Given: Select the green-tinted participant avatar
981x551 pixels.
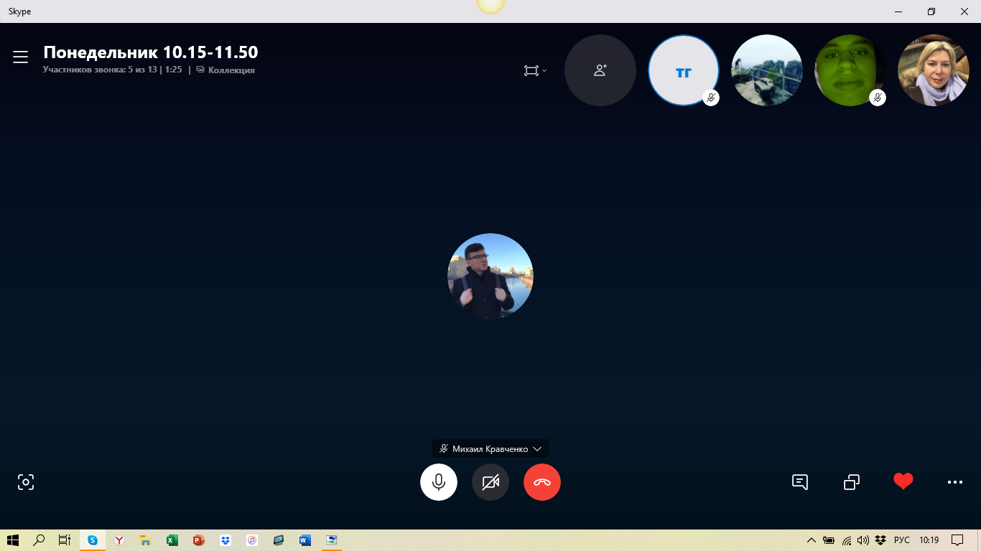Looking at the screenshot, I should [850, 70].
